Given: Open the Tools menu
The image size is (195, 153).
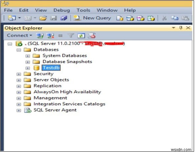Looking at the screenshot, I should (84, 10).
